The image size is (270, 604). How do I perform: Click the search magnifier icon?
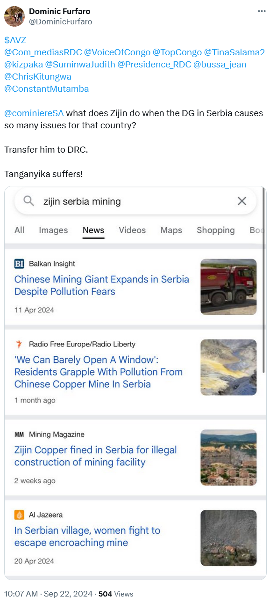29,201
